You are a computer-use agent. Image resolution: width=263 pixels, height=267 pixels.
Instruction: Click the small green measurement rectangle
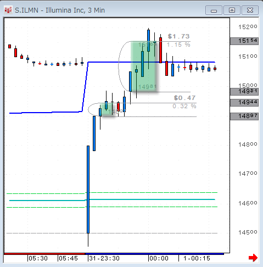pyautogui.click(x=107, y=110)
